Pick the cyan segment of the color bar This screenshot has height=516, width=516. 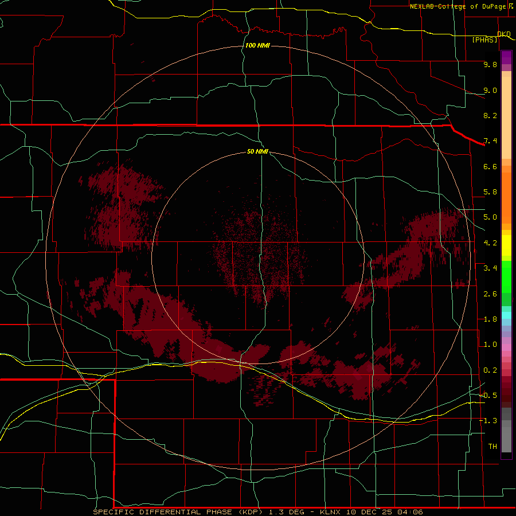click(506, 315)
